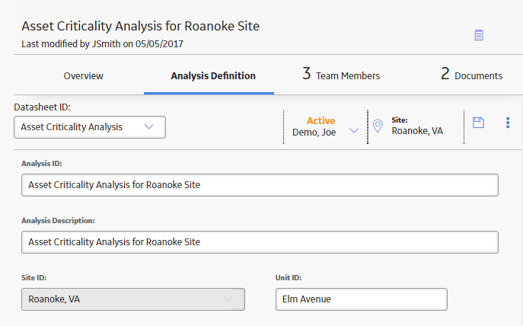Screen dimensions: 523x326
Task: Switch to the Overview tab
Action: pos(84,75)
